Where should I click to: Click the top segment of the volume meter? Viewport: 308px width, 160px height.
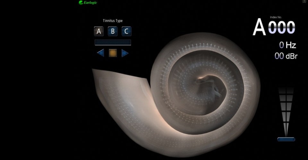coord(286,91)
